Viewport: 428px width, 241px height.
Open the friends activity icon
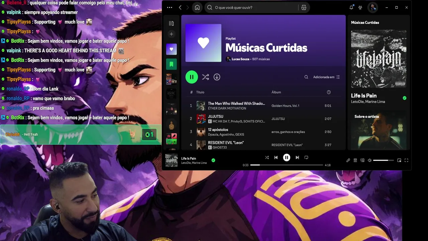(360, 7)
